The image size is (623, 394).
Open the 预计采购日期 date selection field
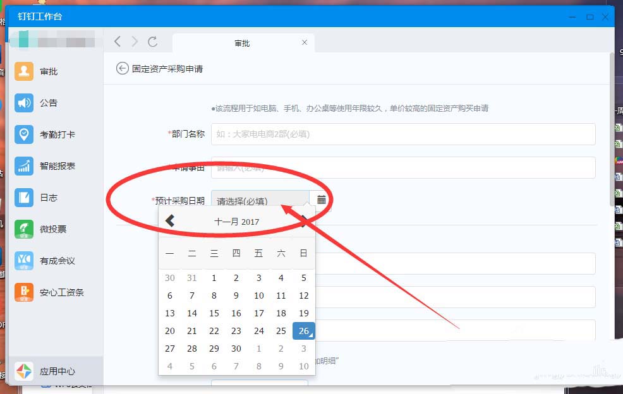260,201
